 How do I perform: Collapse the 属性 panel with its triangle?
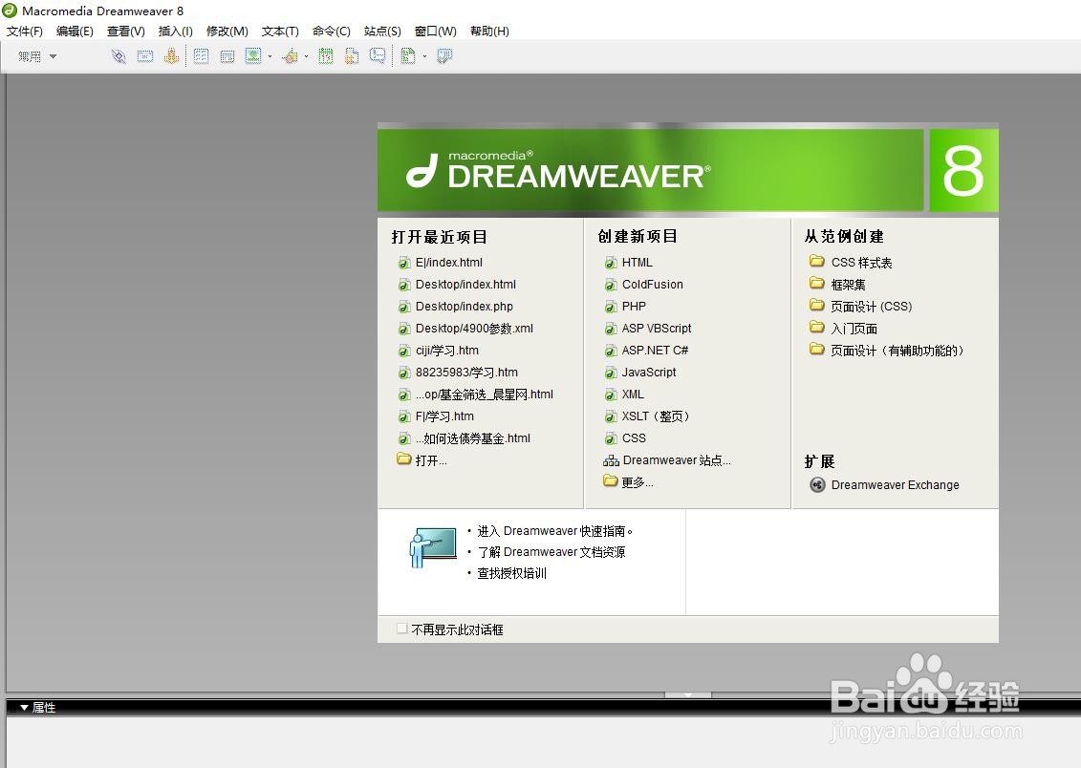pos(24,708)
